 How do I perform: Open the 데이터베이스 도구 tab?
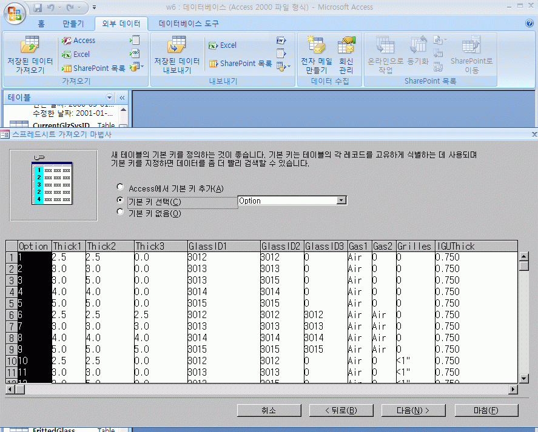point(189,24)
